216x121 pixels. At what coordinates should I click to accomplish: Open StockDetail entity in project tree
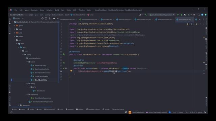tap(41, 91)
